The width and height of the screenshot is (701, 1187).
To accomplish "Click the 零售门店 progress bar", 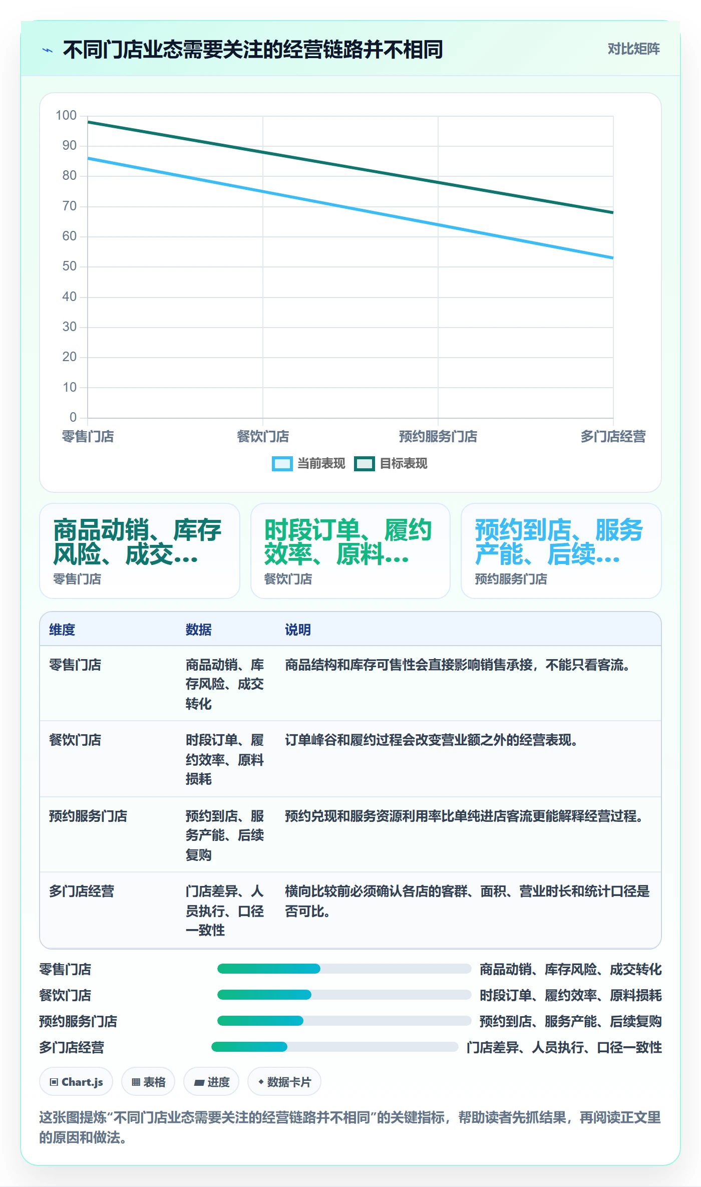I will tap(344, 969).
